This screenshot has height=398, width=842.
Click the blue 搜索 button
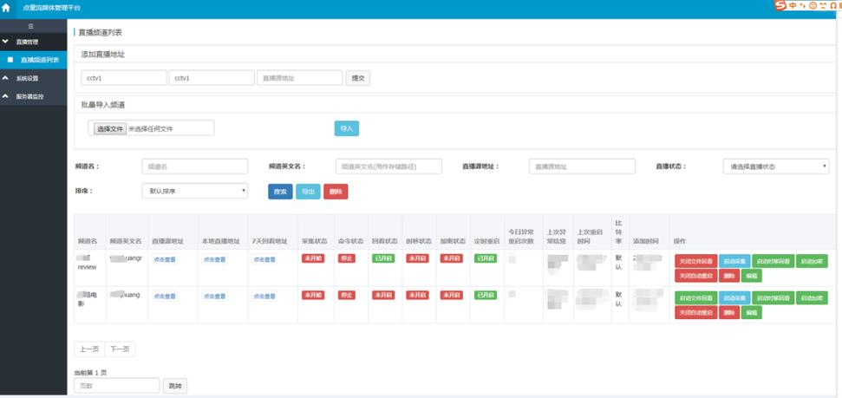point(280,192)
